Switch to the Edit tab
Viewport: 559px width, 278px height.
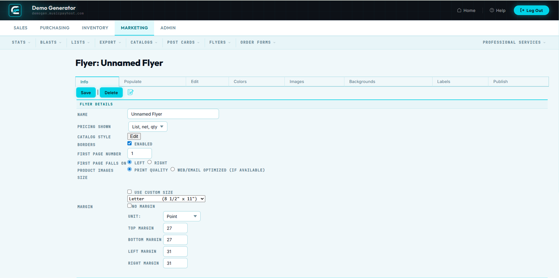click(207, 82)
